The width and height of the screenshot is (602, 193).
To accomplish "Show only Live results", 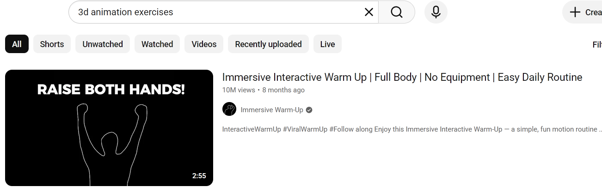I will [327, 44].
